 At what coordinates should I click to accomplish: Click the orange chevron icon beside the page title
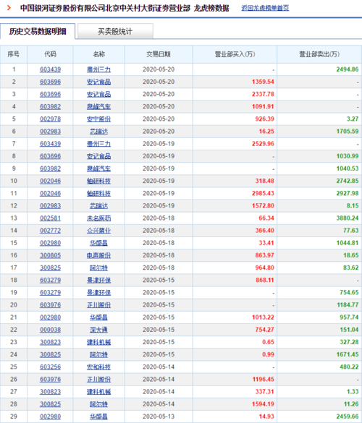tap(9, 8)
